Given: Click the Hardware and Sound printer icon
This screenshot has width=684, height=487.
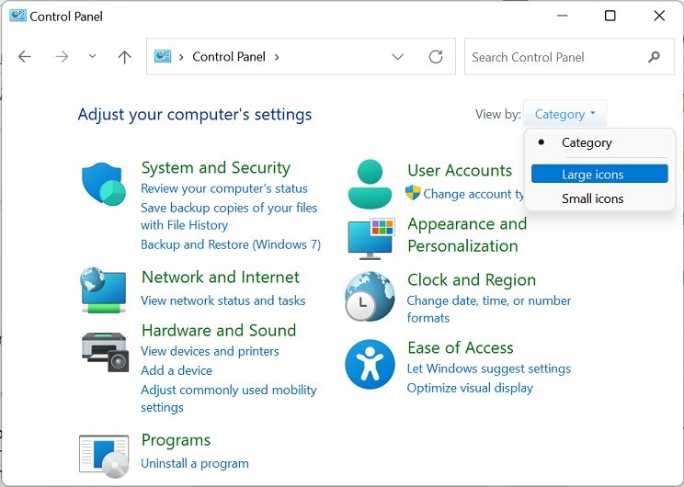Looking at the screenshot, I should (105, 350).
